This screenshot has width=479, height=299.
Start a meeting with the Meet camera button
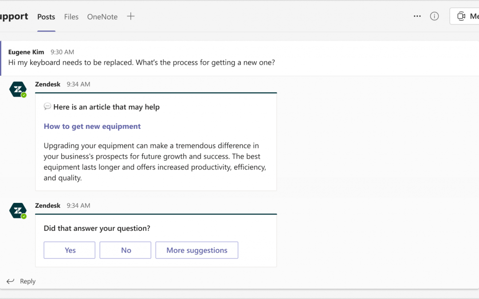(466, 16)
